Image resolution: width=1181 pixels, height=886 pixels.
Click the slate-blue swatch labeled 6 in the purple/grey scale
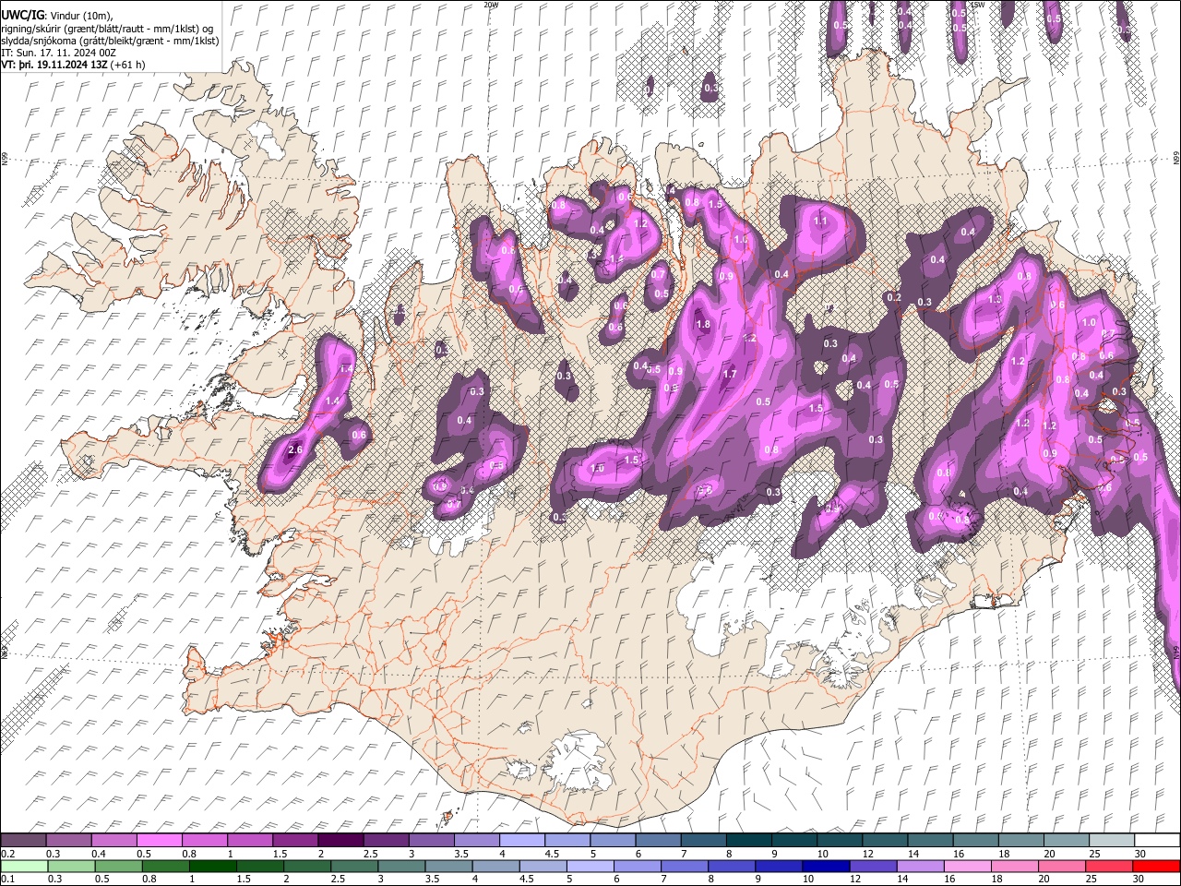point(658,840)
